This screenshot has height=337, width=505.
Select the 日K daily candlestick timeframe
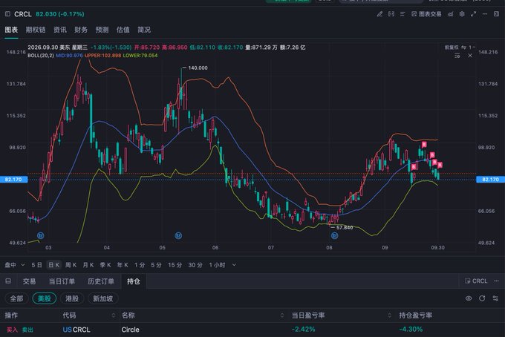pyautogui.click(x=53, y=265)
